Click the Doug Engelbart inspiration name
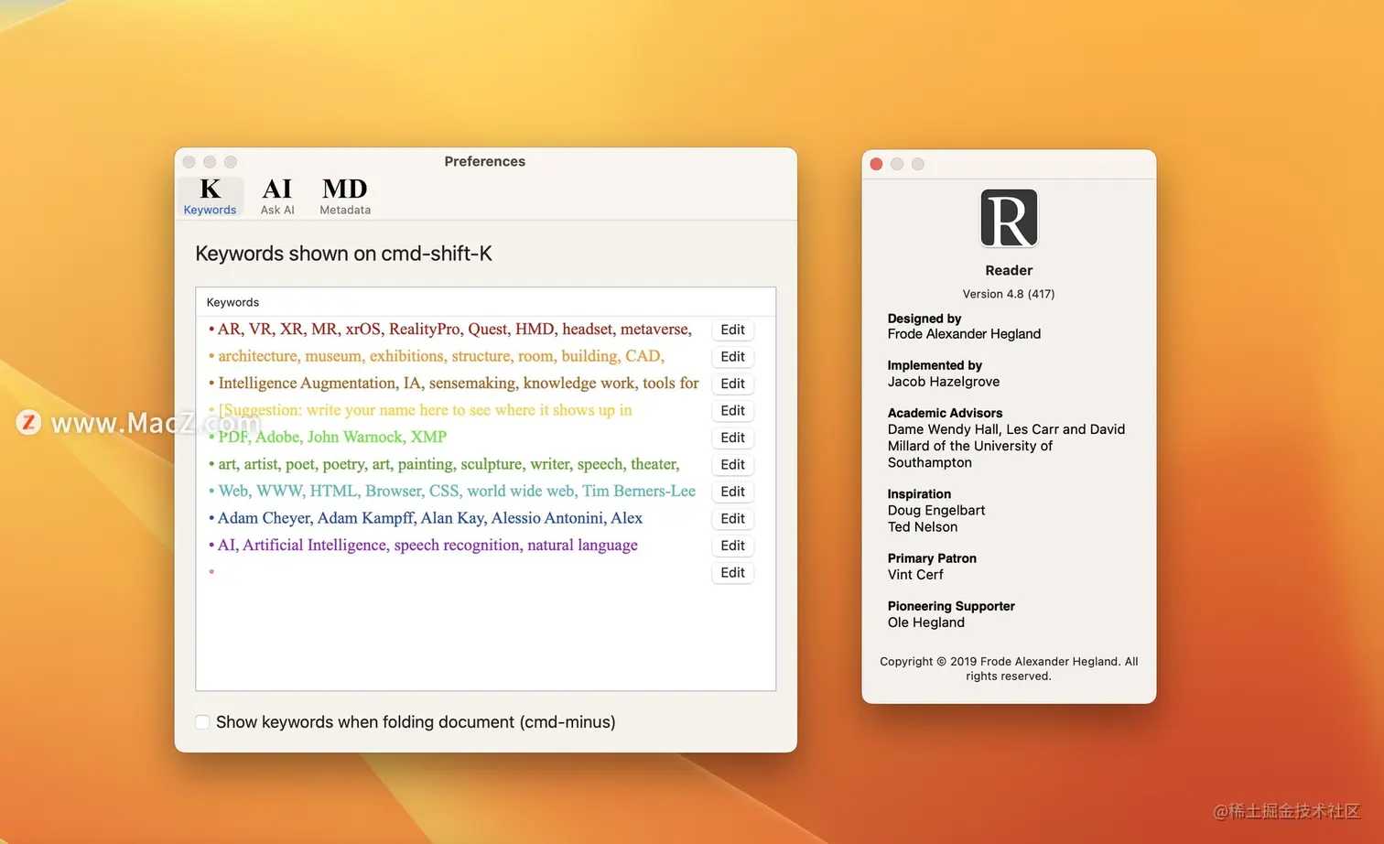 pos(936,511)
